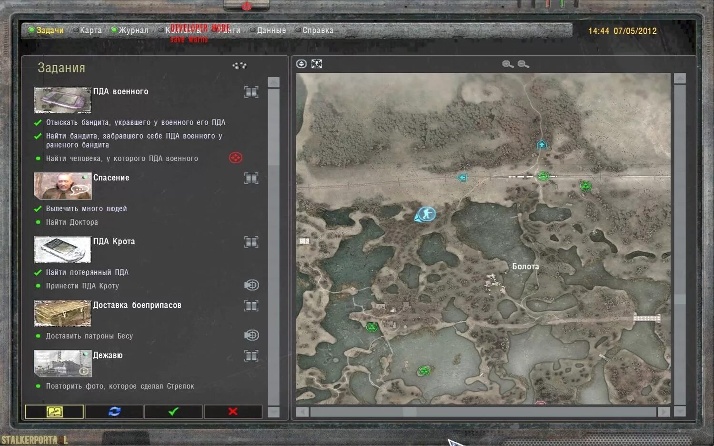Toggle details for ПДА Крота task

[251, 242]
